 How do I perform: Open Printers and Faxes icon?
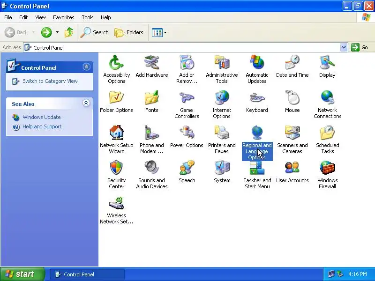coord(222,133)
